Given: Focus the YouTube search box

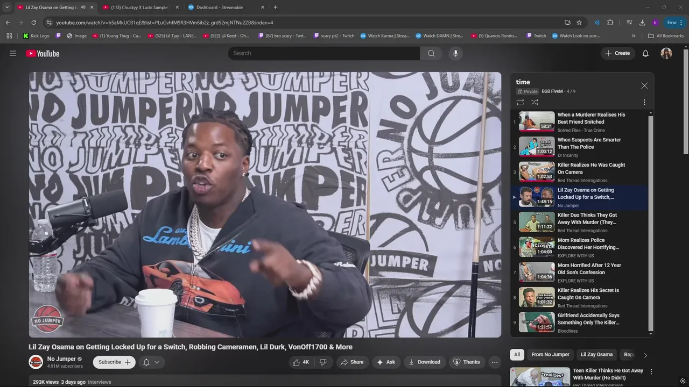Looking at the screenshot, I should coord(324,53).
